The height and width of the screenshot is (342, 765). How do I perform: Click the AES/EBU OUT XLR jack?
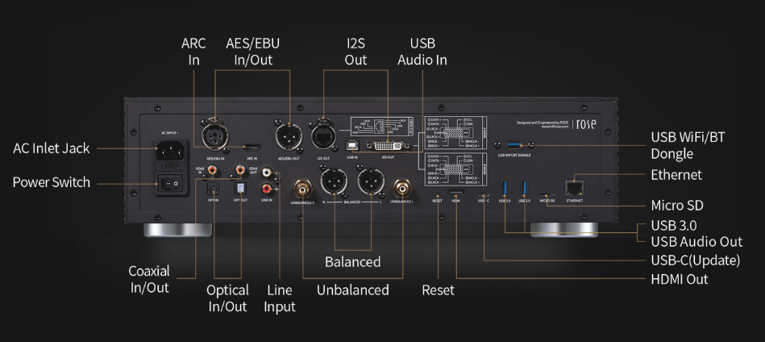(289, 136)
